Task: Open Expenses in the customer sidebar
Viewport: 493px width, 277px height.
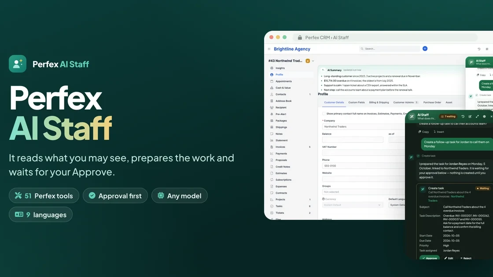Action: point(291,186)
